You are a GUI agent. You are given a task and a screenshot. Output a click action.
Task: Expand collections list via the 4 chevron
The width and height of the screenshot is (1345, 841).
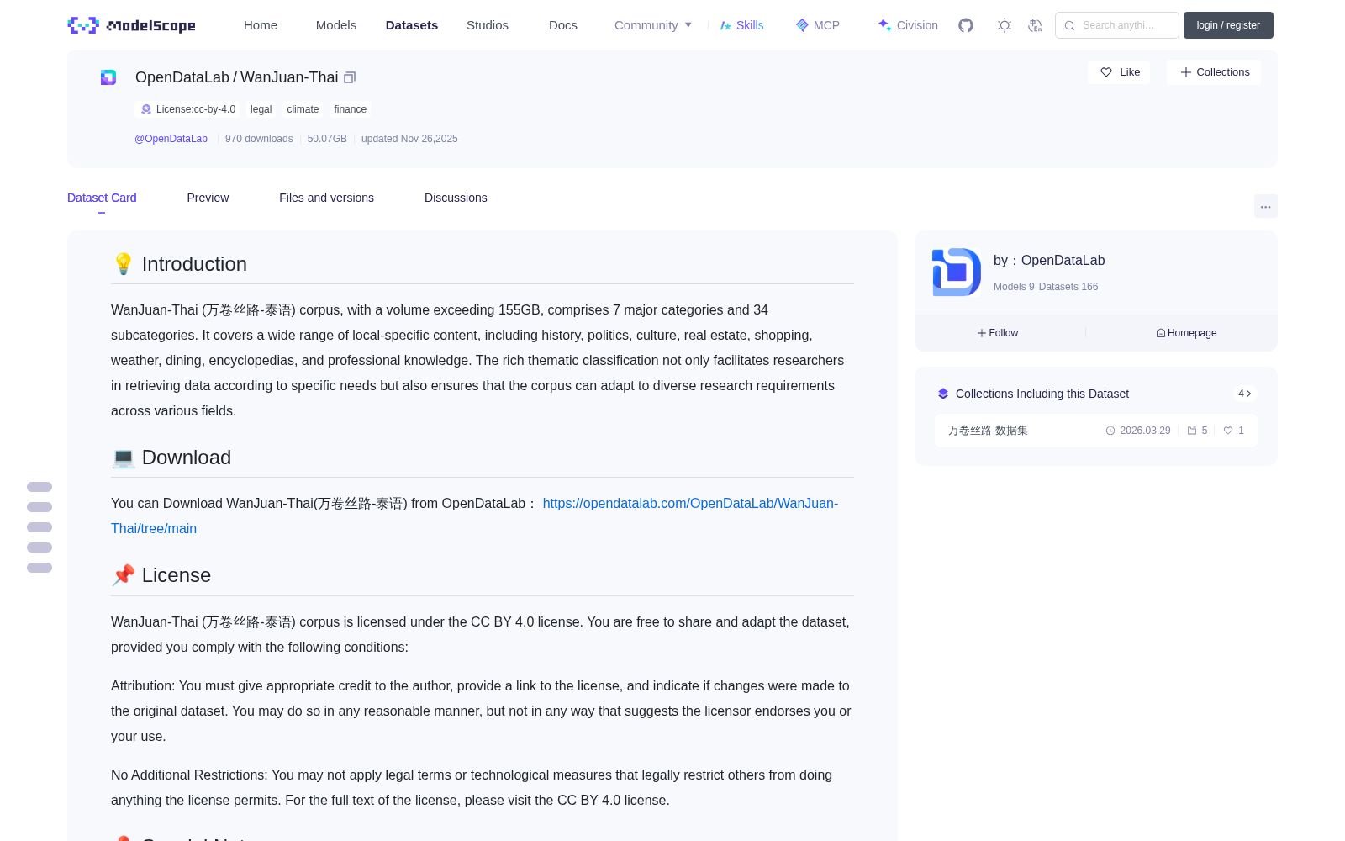(x=1245, y=394)
